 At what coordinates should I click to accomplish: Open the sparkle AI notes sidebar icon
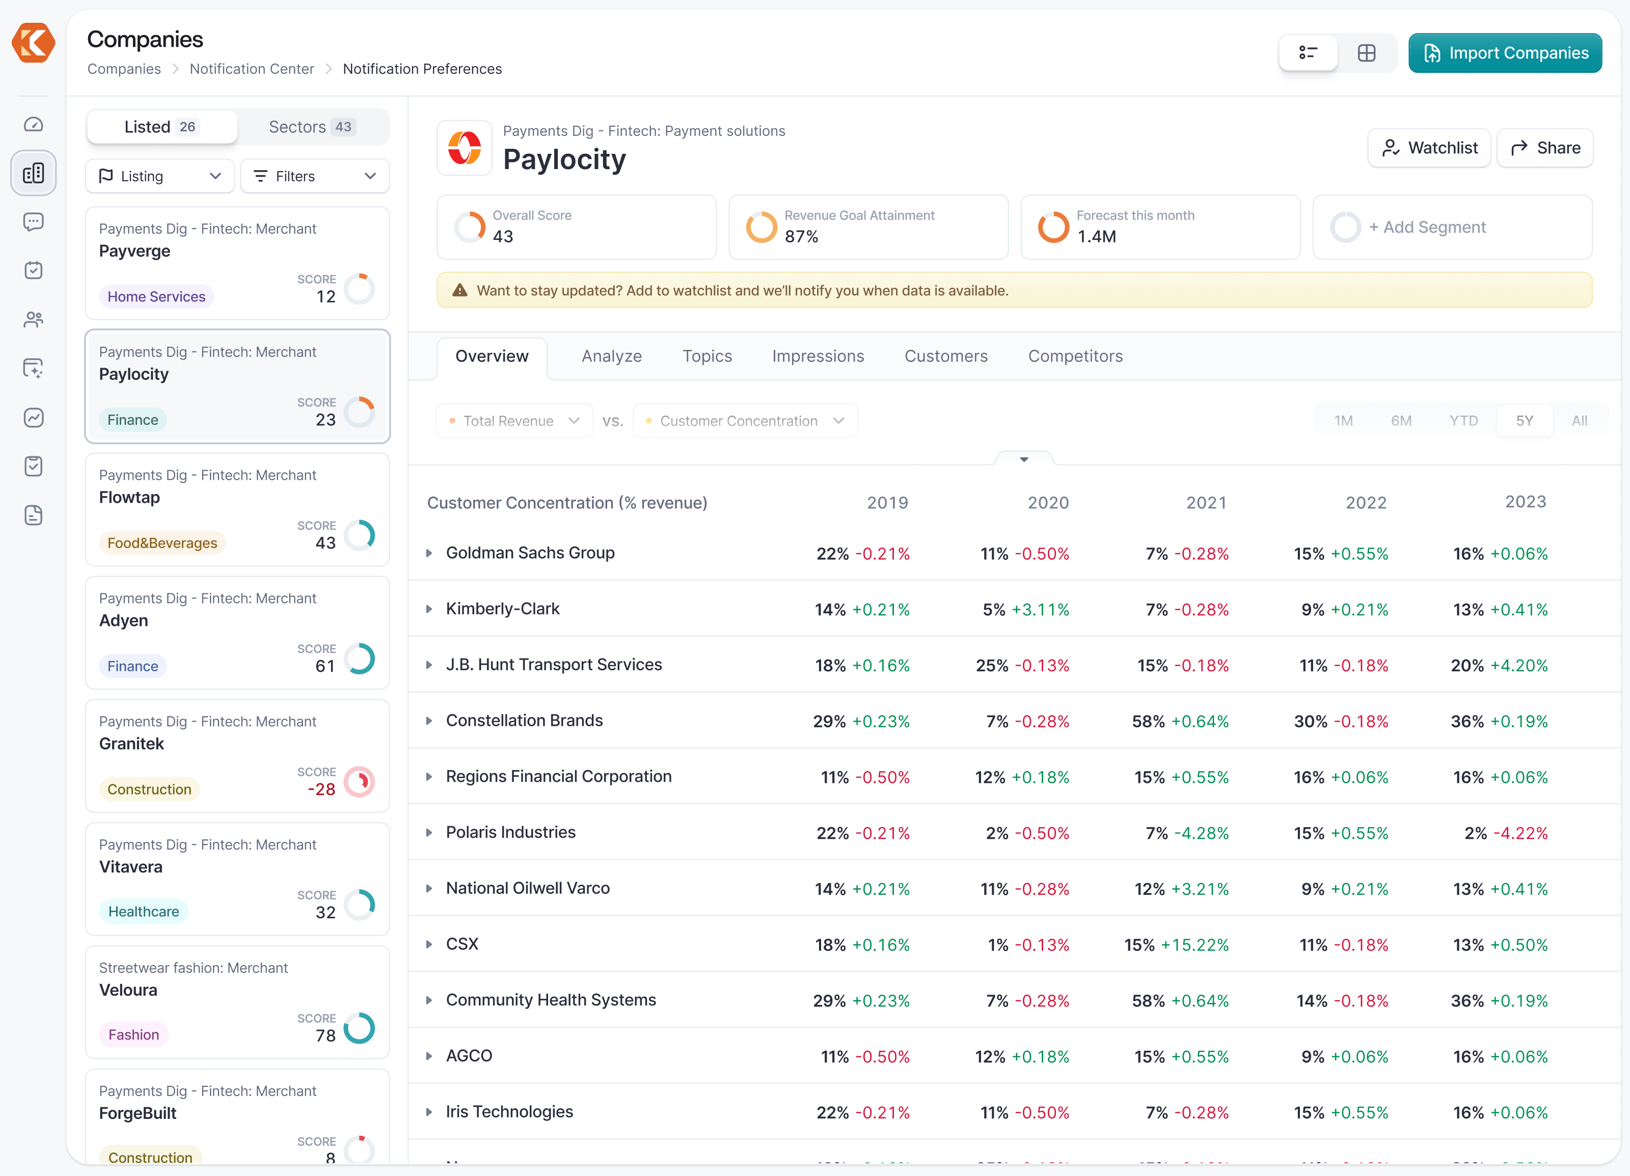(33, 369)
